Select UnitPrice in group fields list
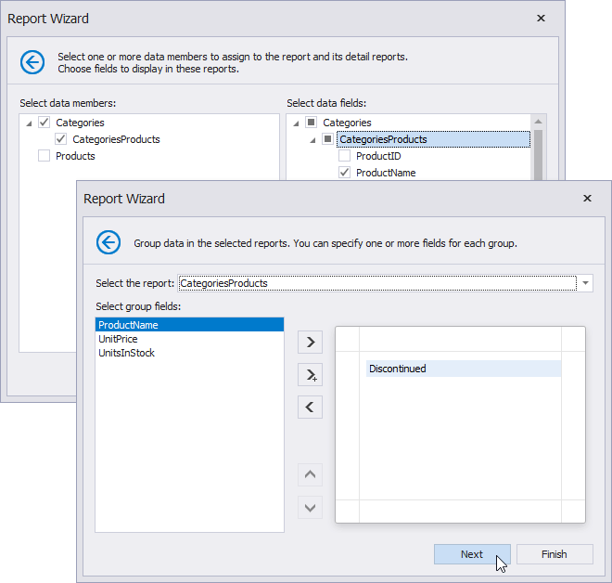The image size is (612, 583). click(x=118, y=339)
